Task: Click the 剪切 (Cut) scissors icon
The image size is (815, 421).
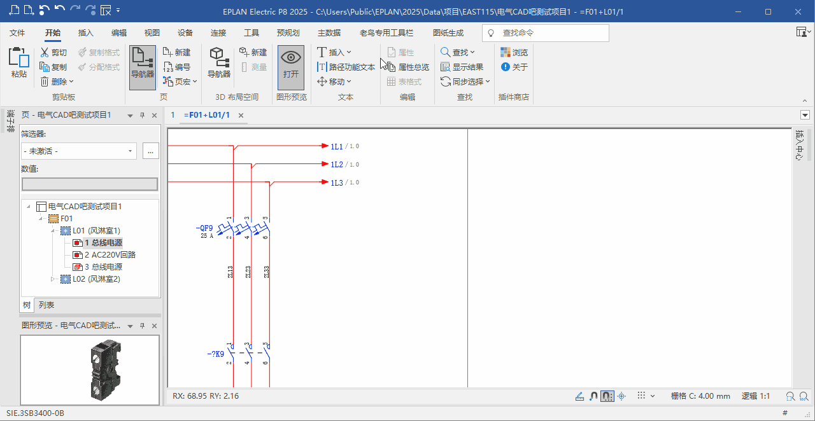Action: [x=45, y=53]
